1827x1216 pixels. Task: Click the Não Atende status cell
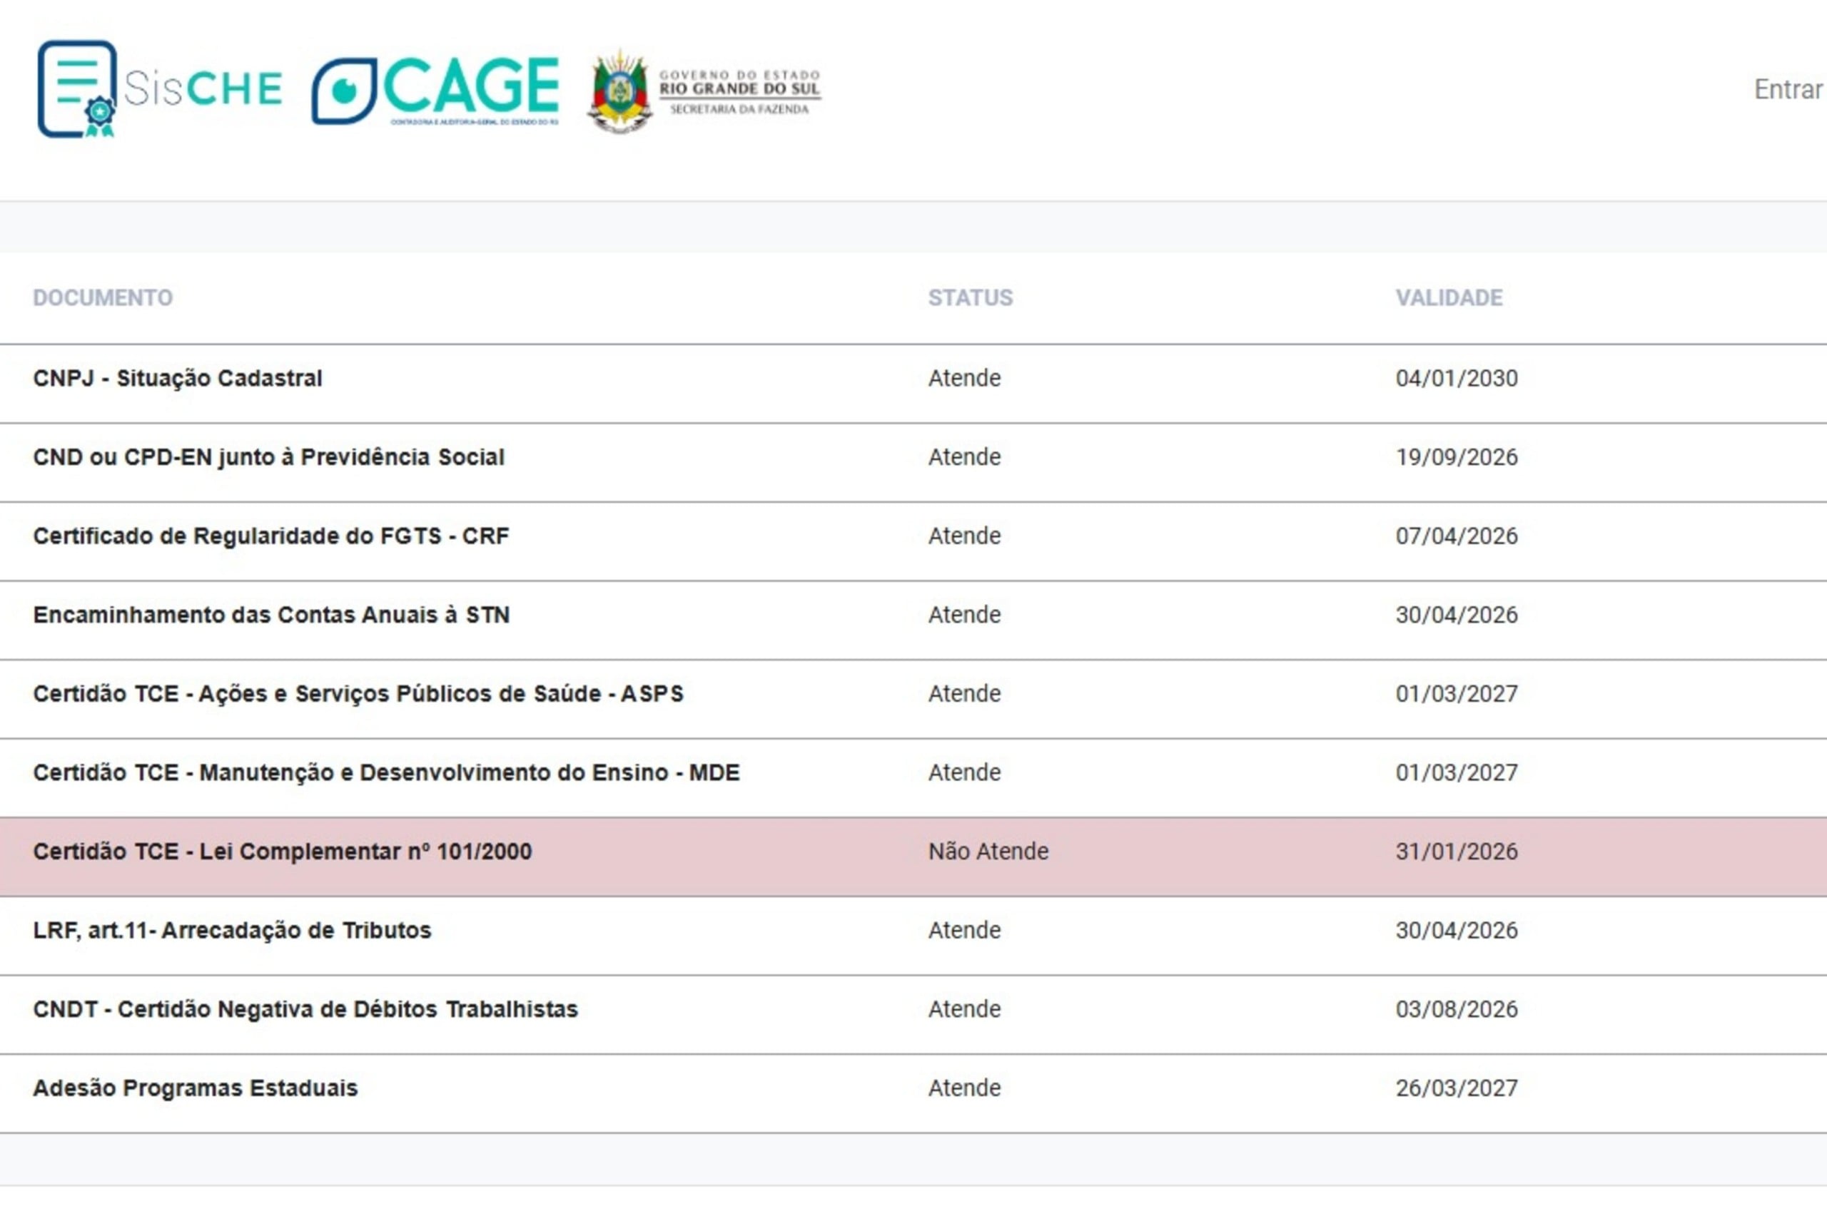[x=988, y=852]
